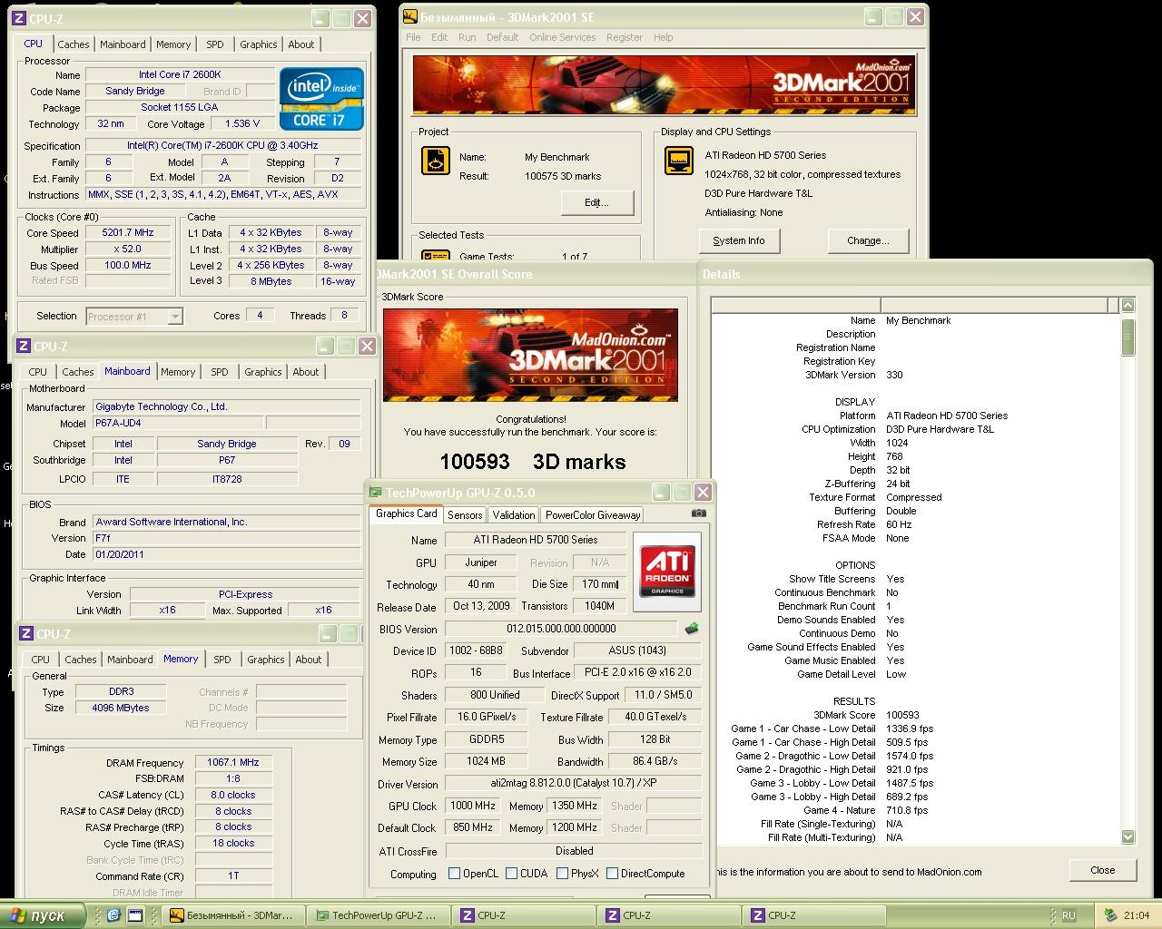The image size is (1162, 929).
Task: Click the Mainboard model P67A-UD4 value
Action: coord(178,424)
